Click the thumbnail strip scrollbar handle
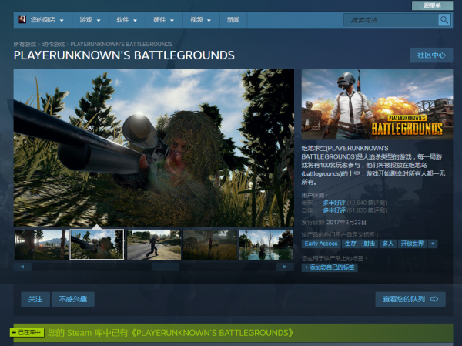 pos(166,267)
